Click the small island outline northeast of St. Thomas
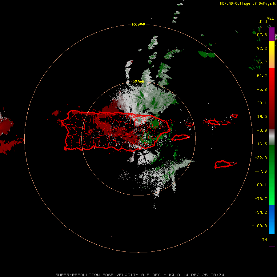Screen dimensions: 277x277 tap(234, 116)
